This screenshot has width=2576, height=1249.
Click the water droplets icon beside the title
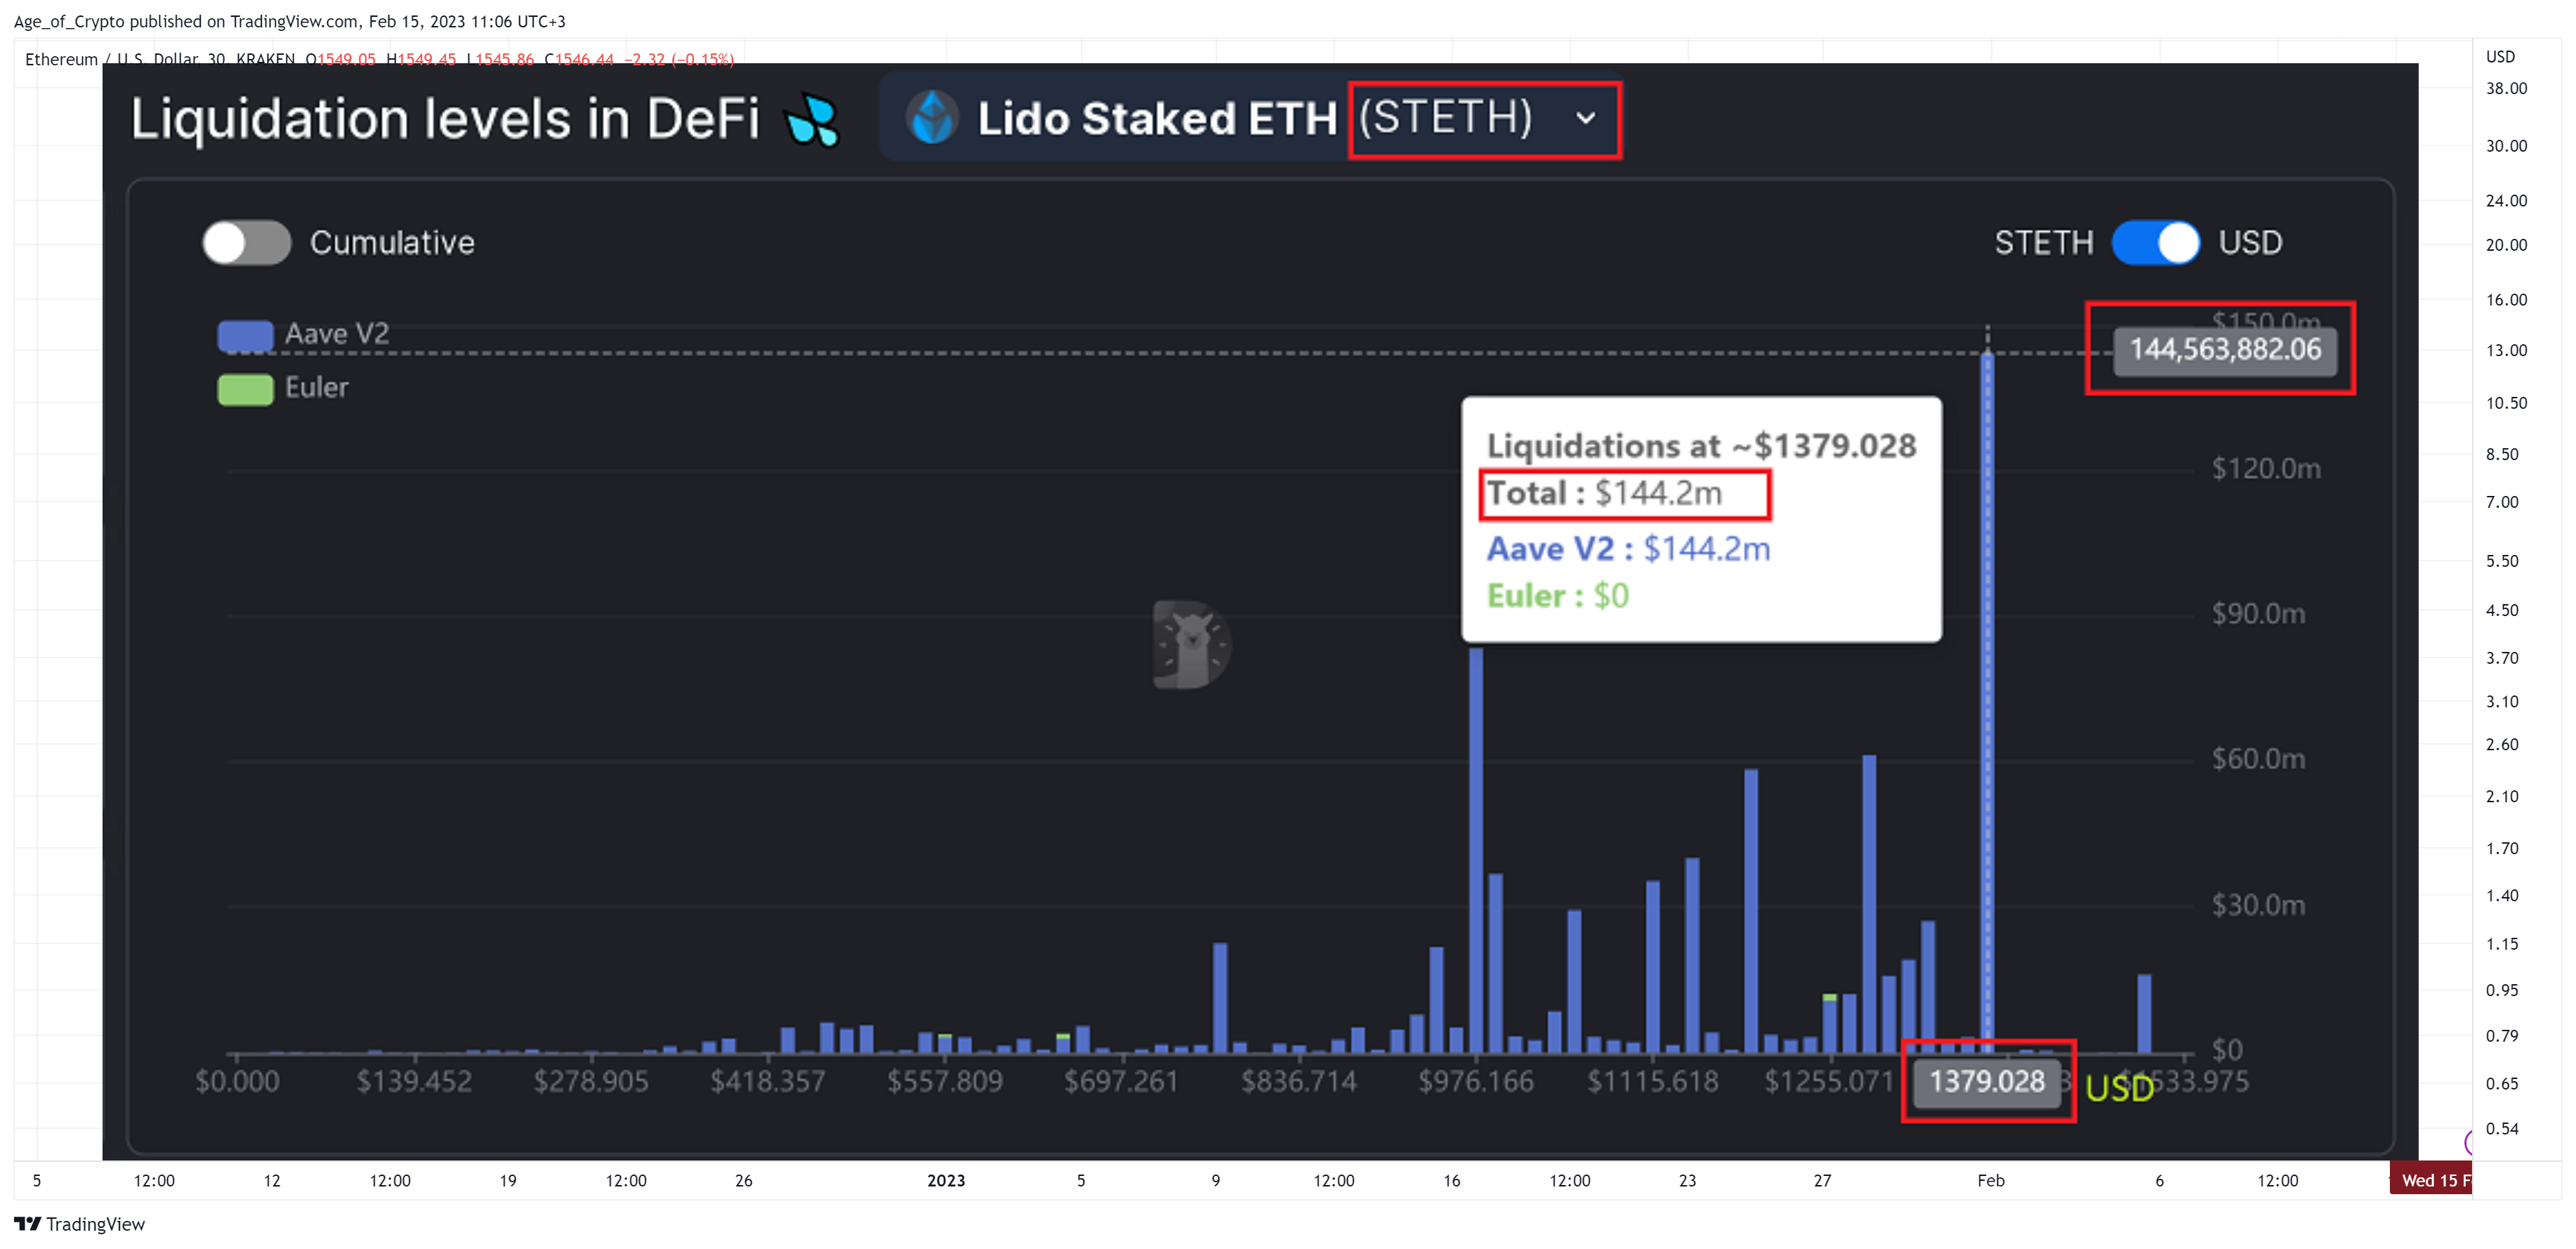[812, 120]
